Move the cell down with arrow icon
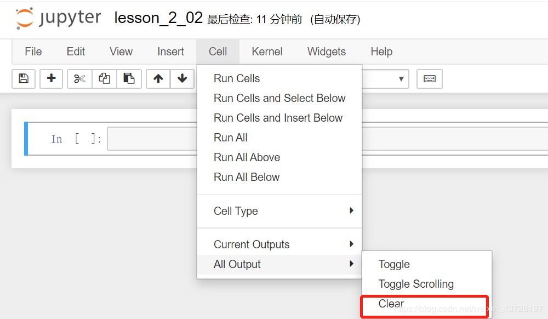The width and height of the screenshot is (548, 319). coord(182,79)
